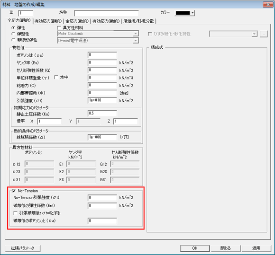
Task: Click the ヤング率 (Es) value field
Action: 102,62
